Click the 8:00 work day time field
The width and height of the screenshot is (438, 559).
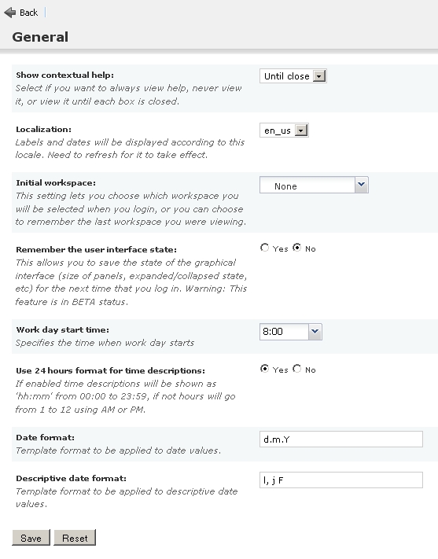pos(284,332)
